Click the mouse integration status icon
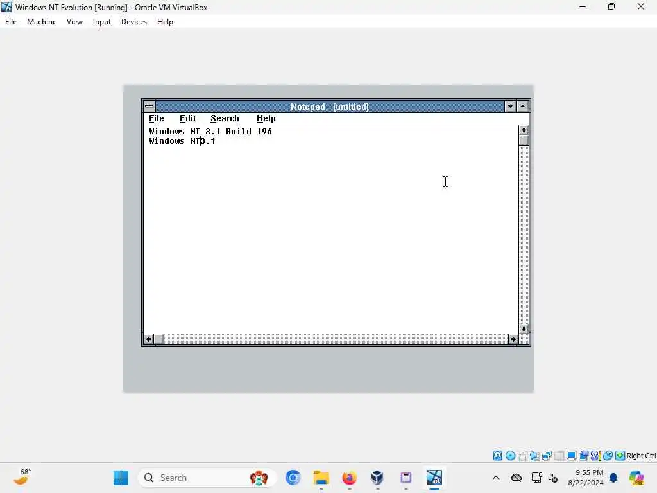657x493 pixels. click(x=608, y=456)
